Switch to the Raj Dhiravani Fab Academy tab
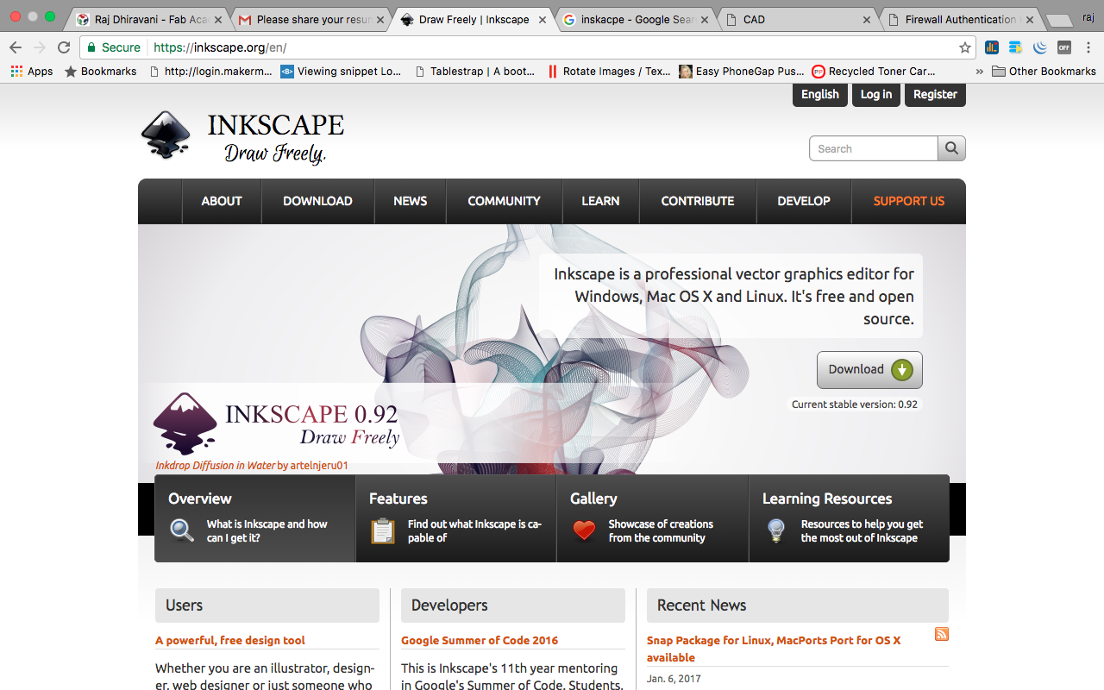Viewport: 1104px width, 690px height. (x=148, y=19)
